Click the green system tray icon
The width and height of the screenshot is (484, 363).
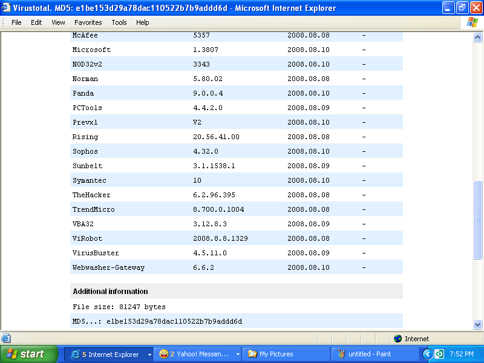tap(439, 354)
